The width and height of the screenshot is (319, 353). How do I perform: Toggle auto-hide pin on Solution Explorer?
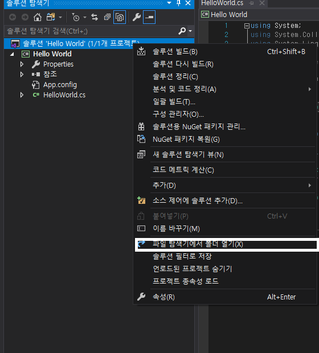pyautogui.click(x=178, y=3)
